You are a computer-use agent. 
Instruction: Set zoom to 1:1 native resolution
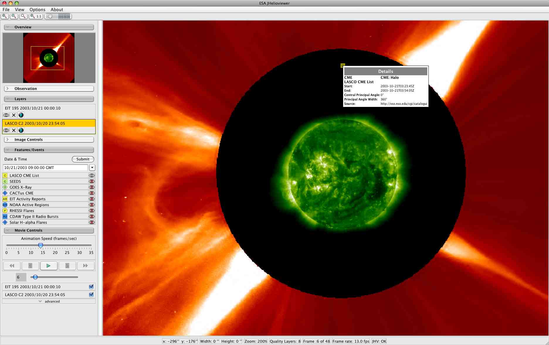[36, 16]
